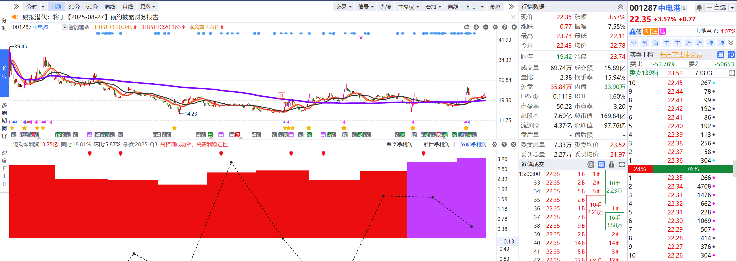This screenshot has height=261, width=737.
Task: Toggle the 量 button in 买卖十档
Action: click(x=721, y=55)
